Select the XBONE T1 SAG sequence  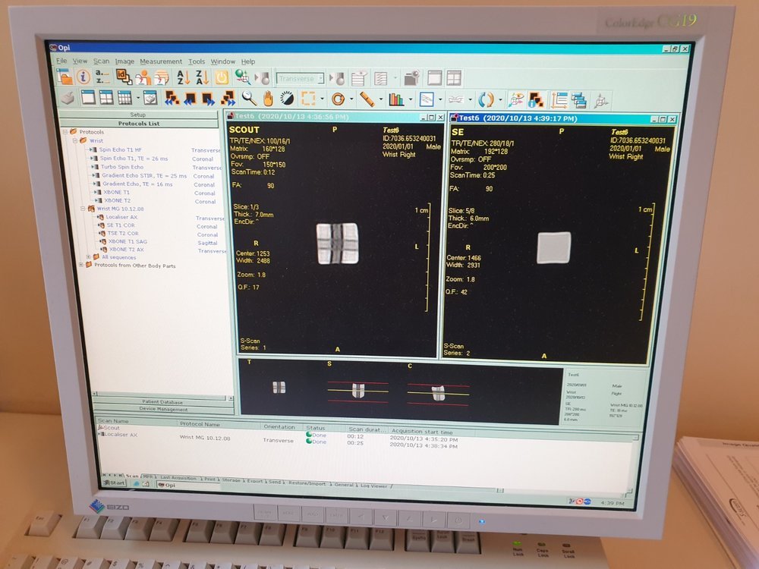pos(128,241)
